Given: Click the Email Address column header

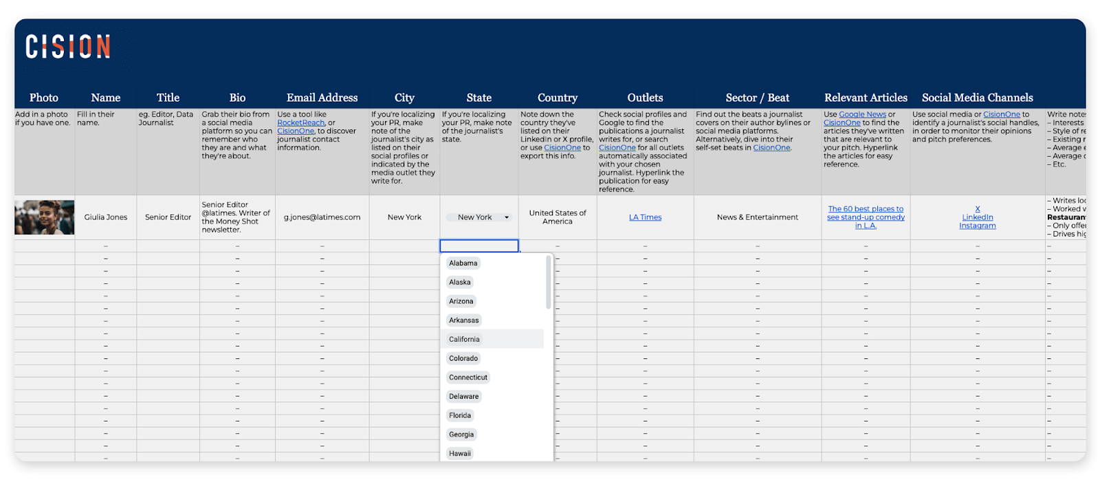Looking at the screenshot, I should [322, 98].
